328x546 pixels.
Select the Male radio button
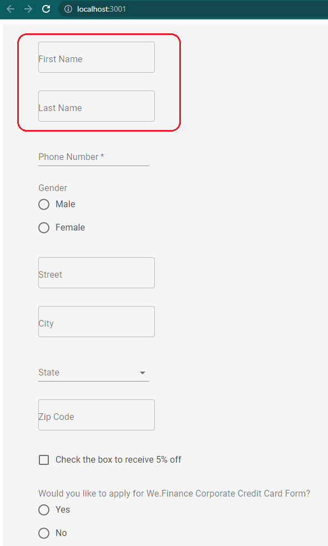44,204
